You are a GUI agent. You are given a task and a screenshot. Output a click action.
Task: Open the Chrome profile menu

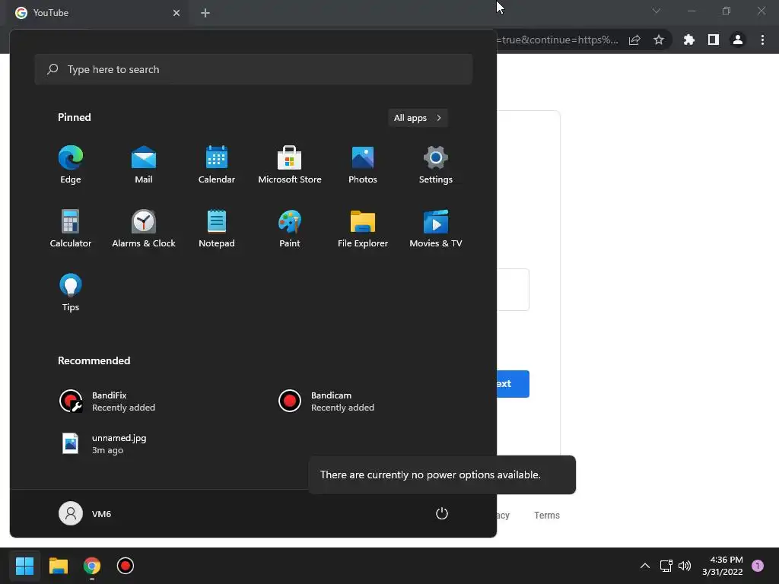point(738,40)
